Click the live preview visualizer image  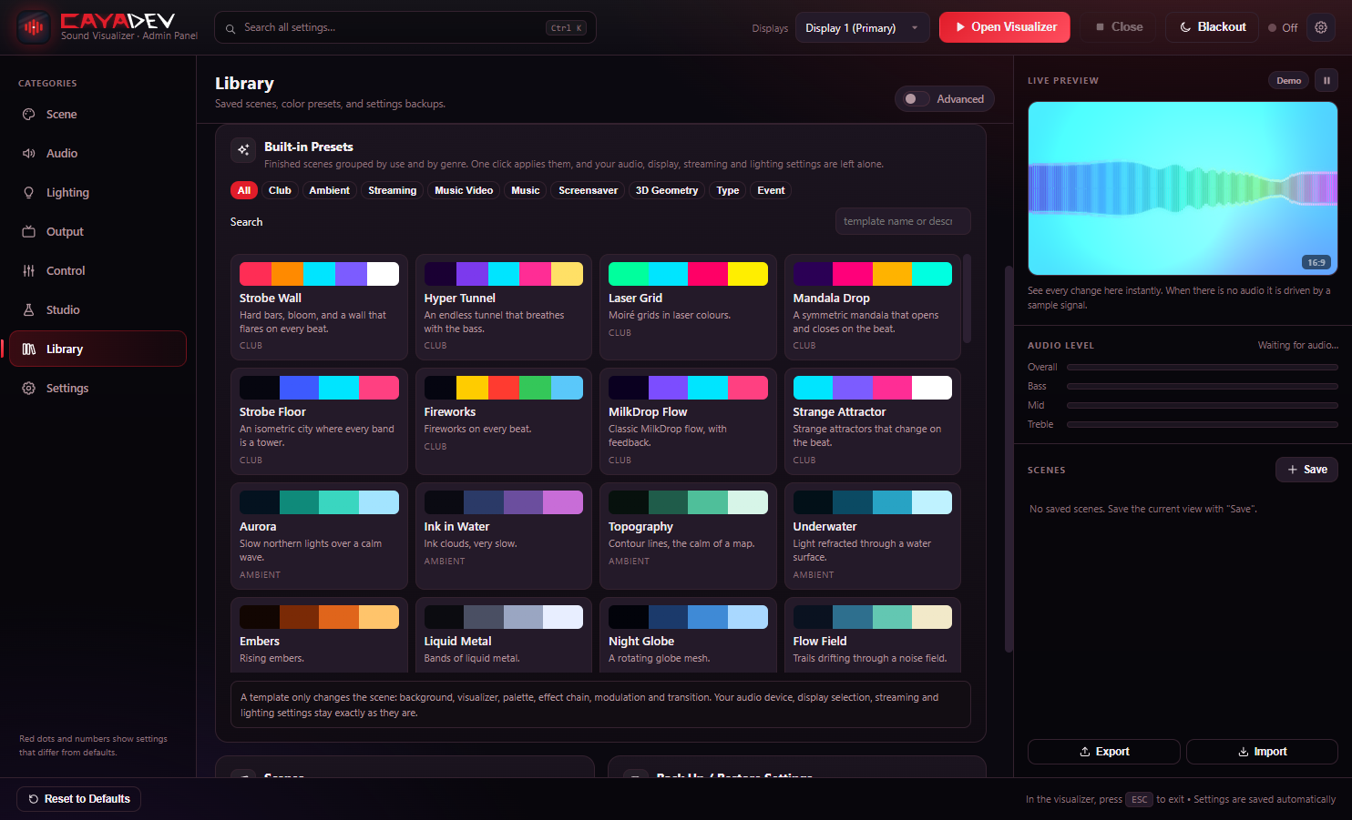pyautogui.click(x=1183, y=188)
